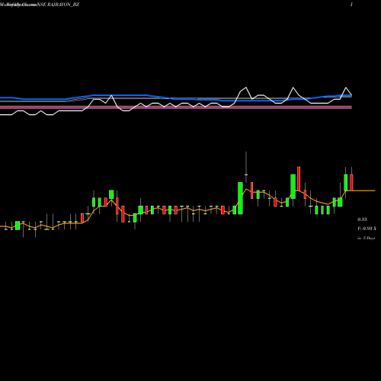Click the '5 Days' period label
Viewport: 381px width, 381px height.
[x=367, y=238]
